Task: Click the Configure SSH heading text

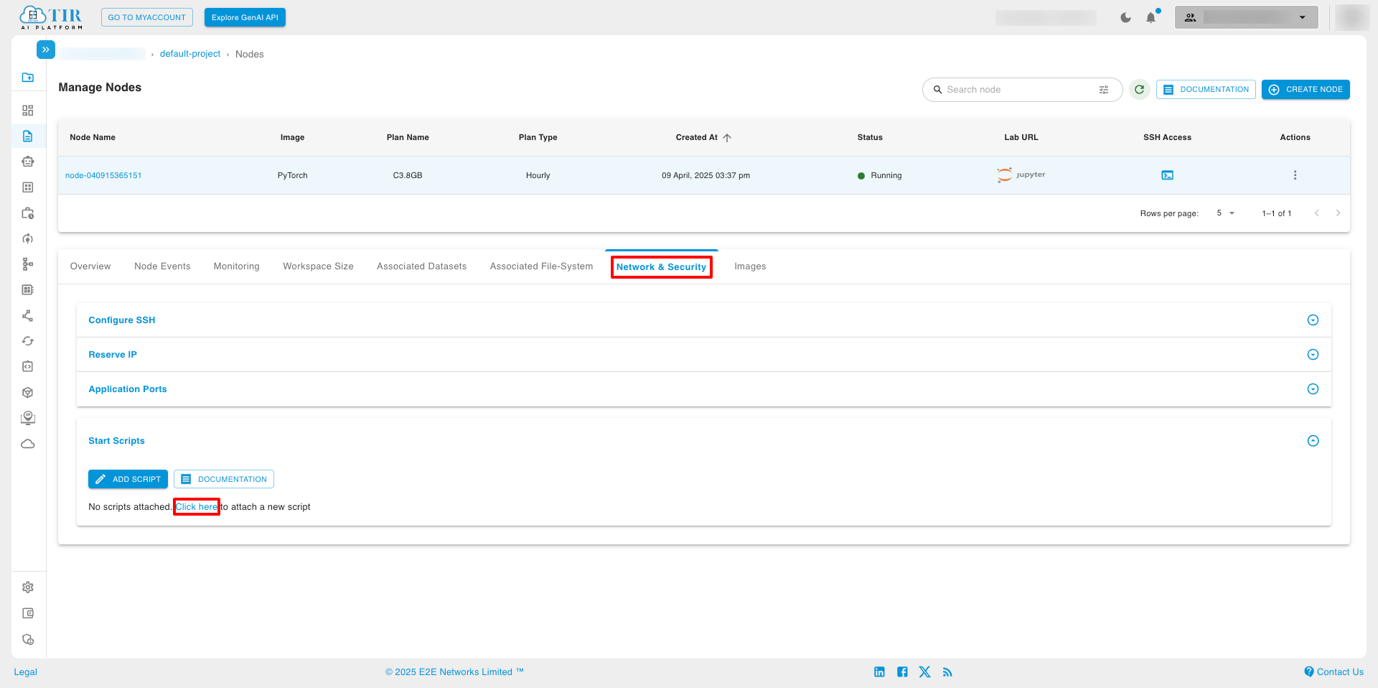Action: click(x=122, y=320)
